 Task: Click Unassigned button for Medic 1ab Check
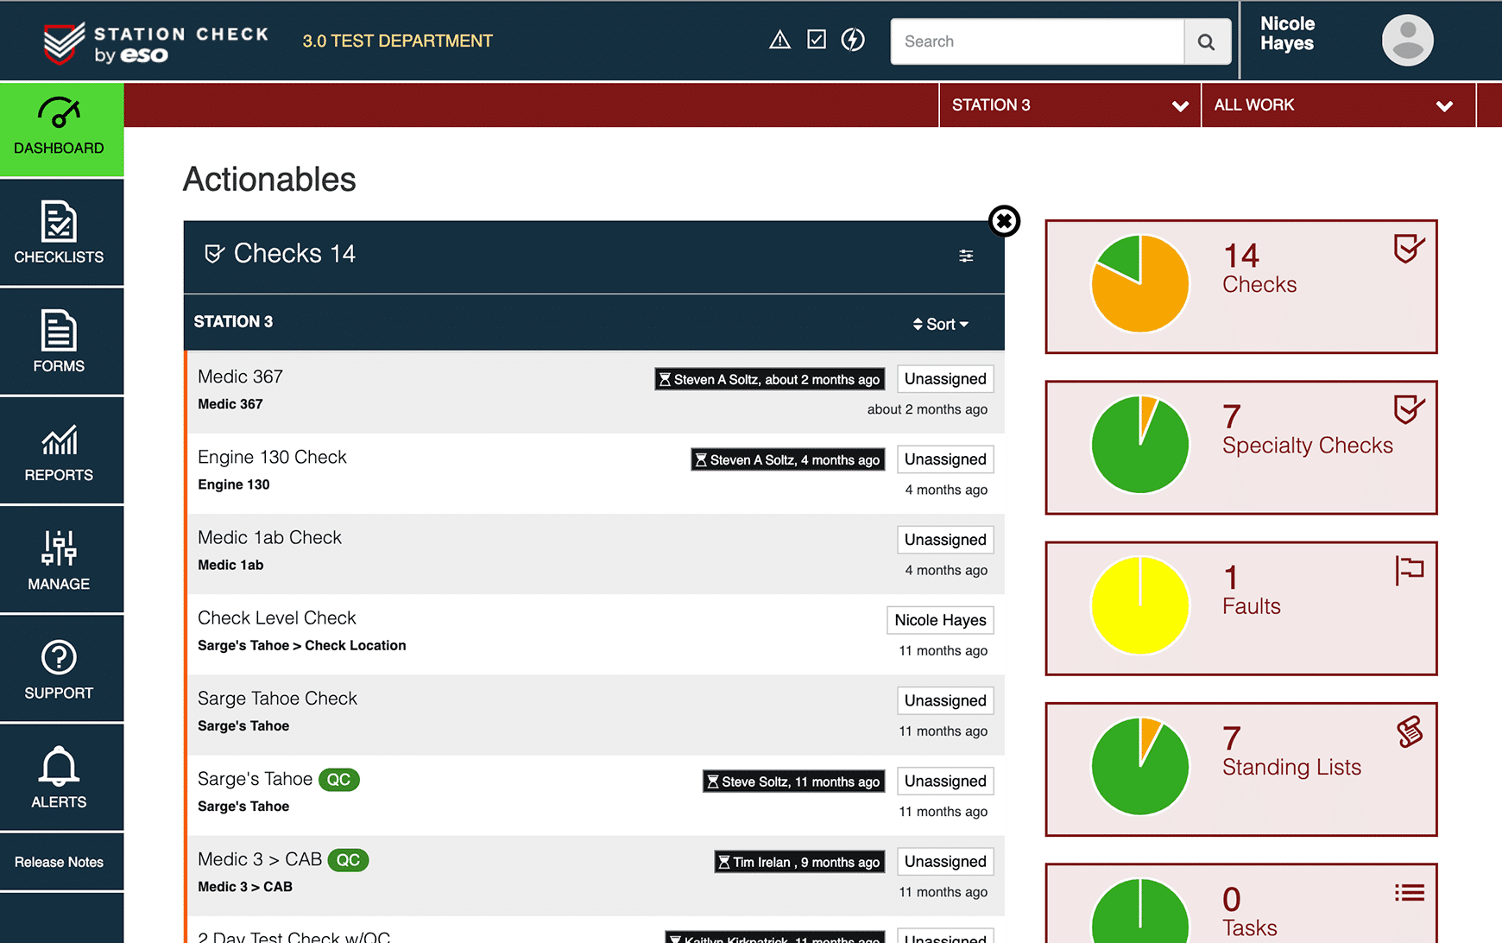pos(945,540)
